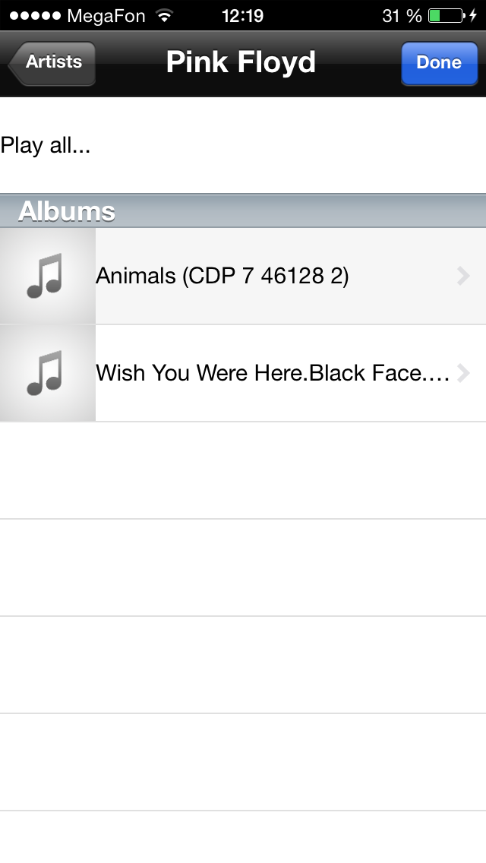Play all Pink Floyd songs
The height and width of the screenshot is (863, 486).
tap(46, 146)
